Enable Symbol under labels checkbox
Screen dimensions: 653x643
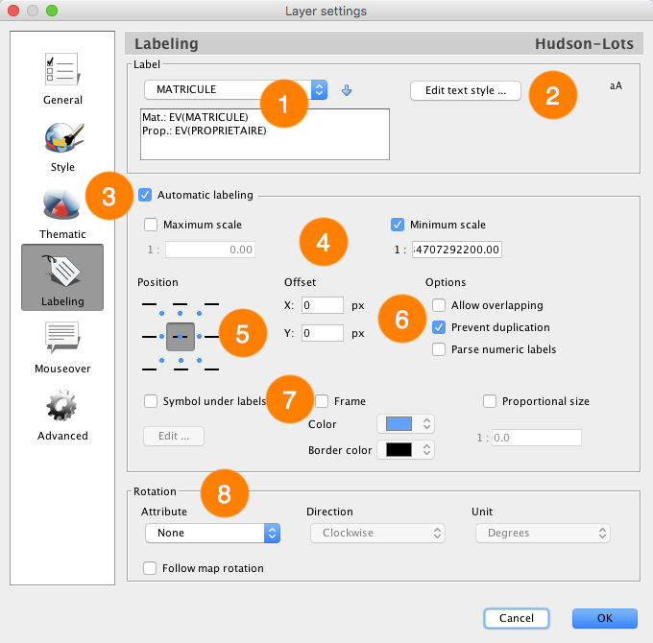tap(151, 401)
